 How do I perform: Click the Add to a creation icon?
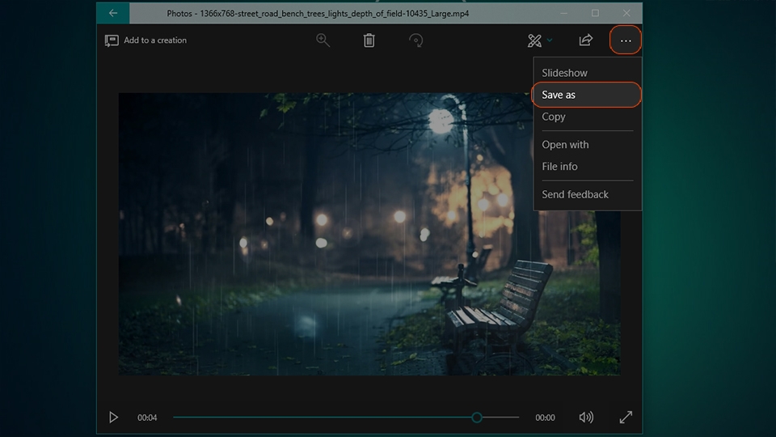coord(112,40)
